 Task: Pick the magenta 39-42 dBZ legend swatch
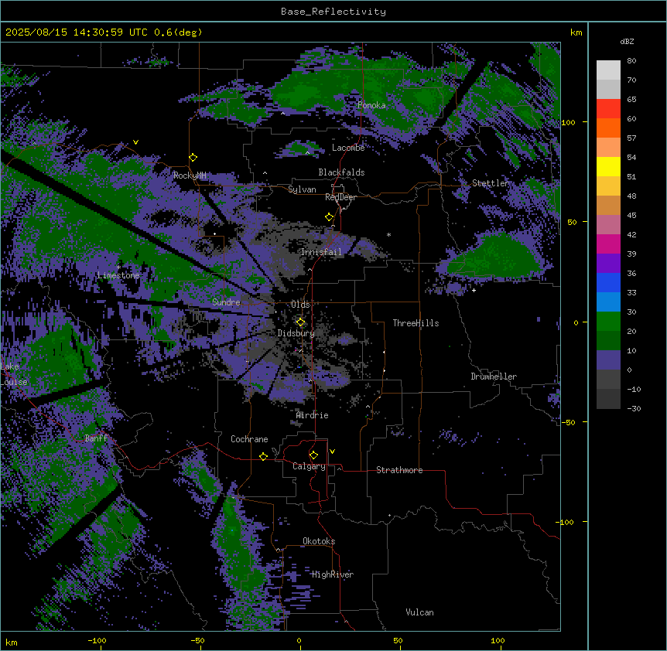click(608, 244)
